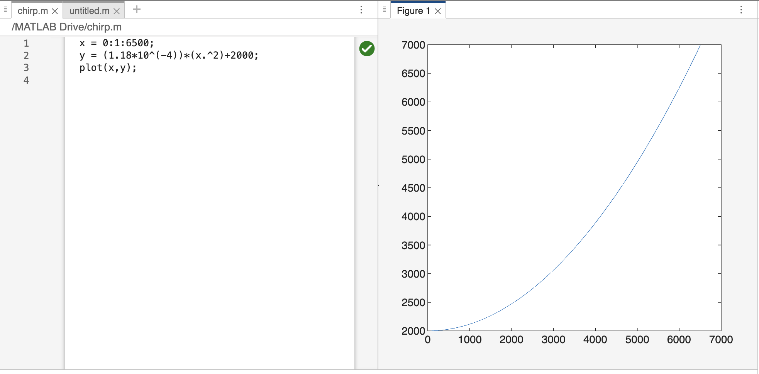Open figure panel drag handle menu
The width and height of the screenshot is (759, 374).
point(385,9)
